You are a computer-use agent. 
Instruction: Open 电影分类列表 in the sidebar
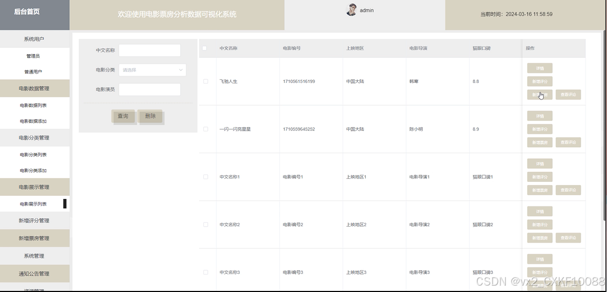[34, 155]
